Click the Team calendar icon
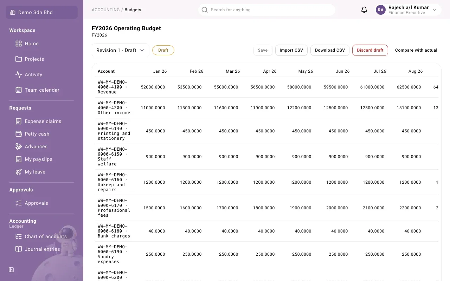 19,90
